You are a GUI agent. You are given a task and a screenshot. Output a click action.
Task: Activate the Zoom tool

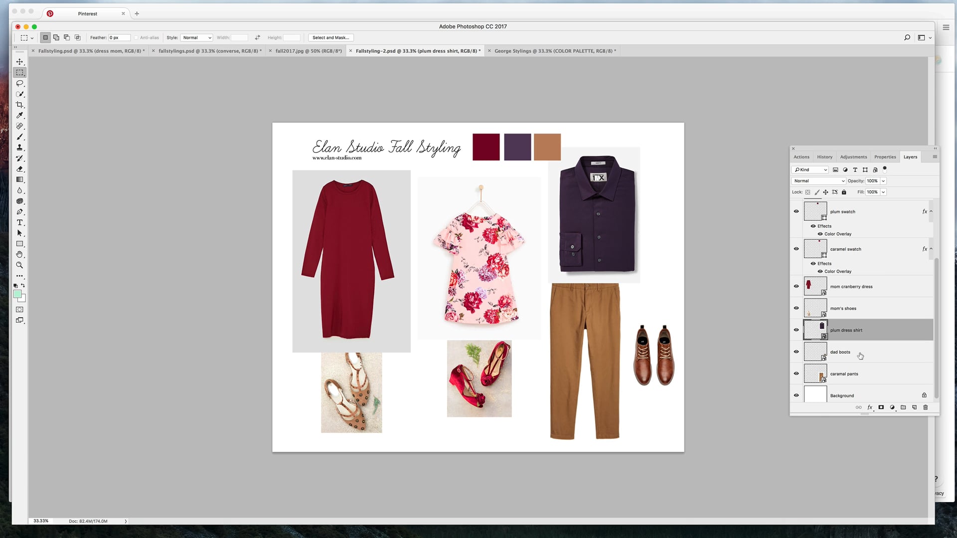pyautogui.click(x=20, y=265)
